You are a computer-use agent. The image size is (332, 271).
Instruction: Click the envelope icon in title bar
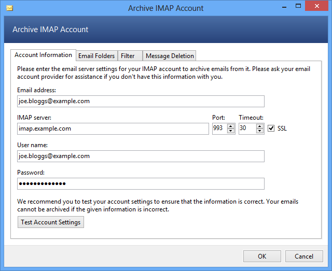(9, 8)
